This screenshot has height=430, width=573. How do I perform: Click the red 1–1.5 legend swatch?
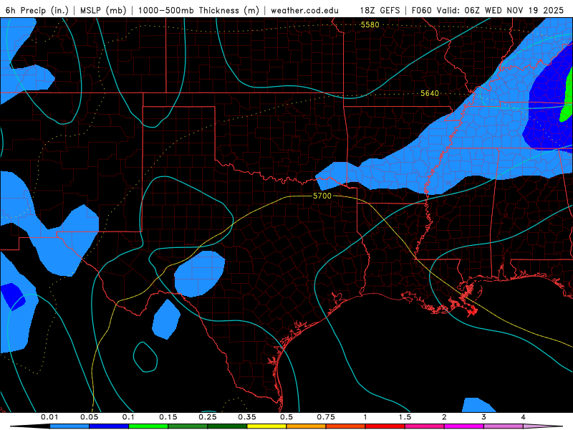(385, 426)
